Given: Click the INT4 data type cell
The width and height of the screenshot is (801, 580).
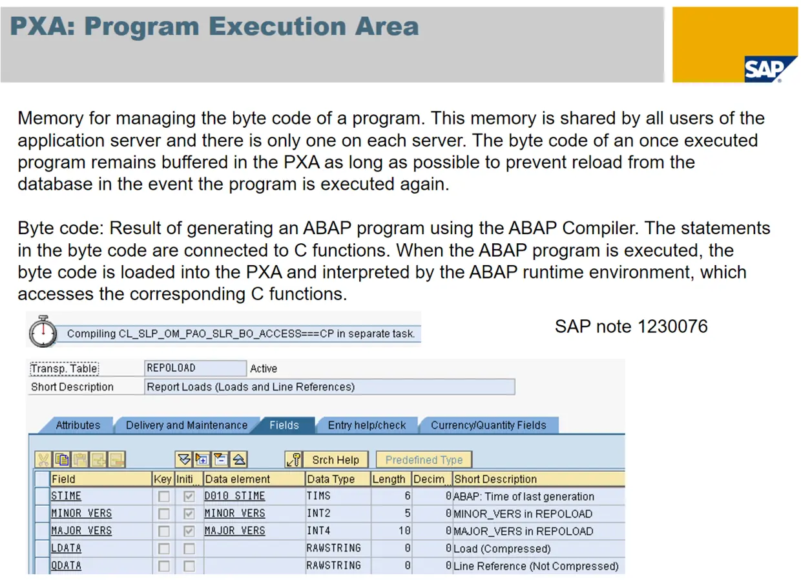Looking at the screenshot, I should pos(338,531).
